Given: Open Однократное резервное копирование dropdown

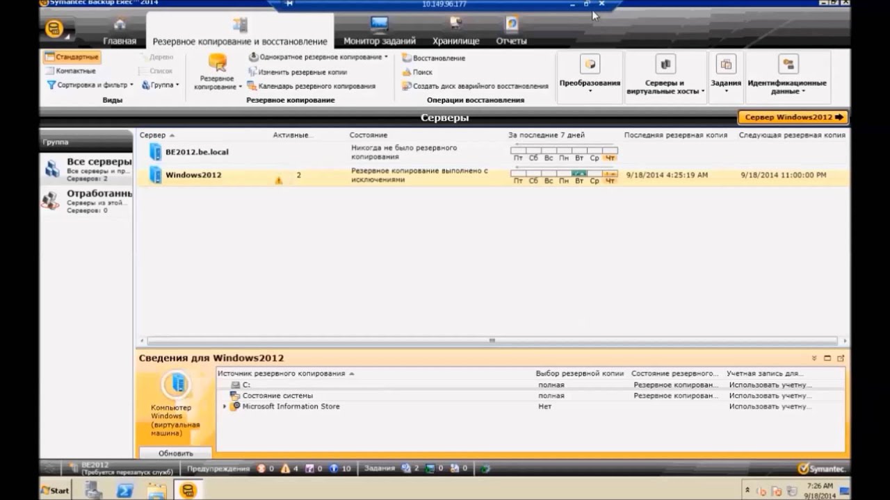Looking at the screenshot, I should click(318, 57).
